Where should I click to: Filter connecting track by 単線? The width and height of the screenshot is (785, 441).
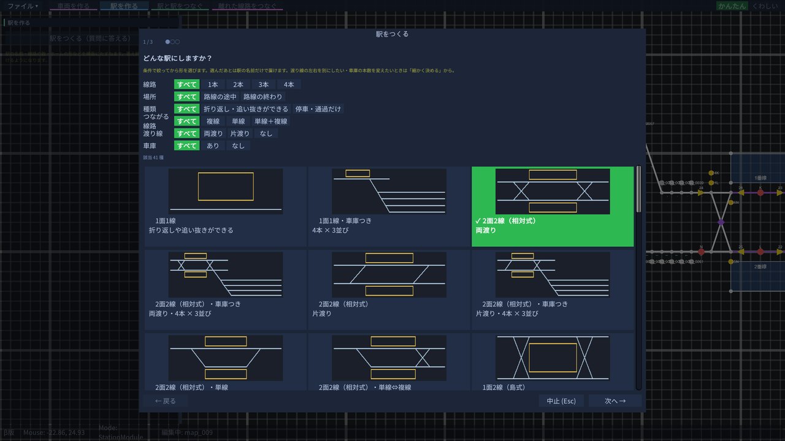click(x=238, y=121)
